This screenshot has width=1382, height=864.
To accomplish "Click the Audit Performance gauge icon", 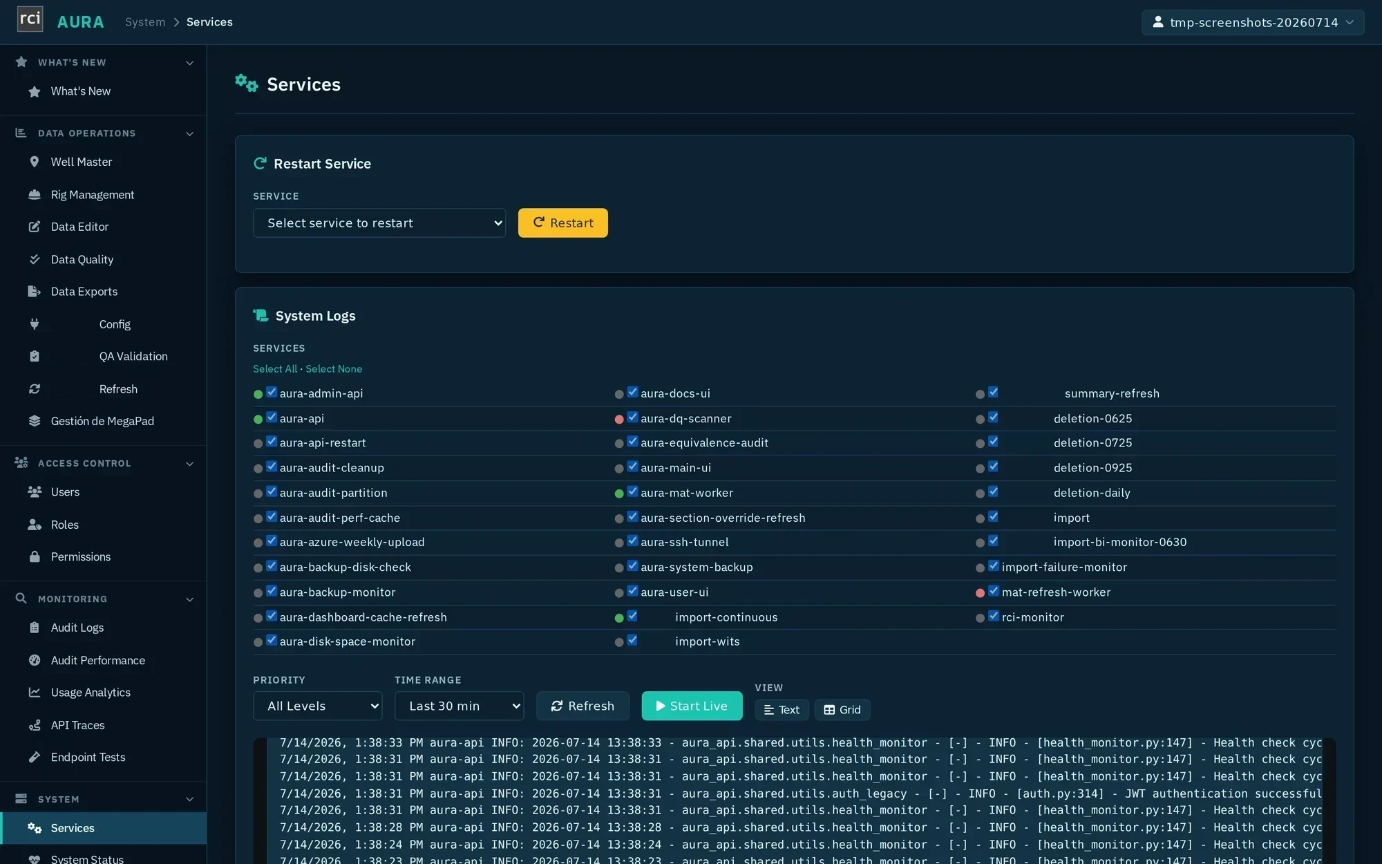I will coord(34,660).
